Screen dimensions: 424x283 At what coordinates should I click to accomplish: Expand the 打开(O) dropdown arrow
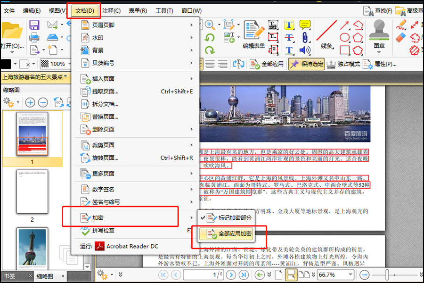tap(12, 52)
